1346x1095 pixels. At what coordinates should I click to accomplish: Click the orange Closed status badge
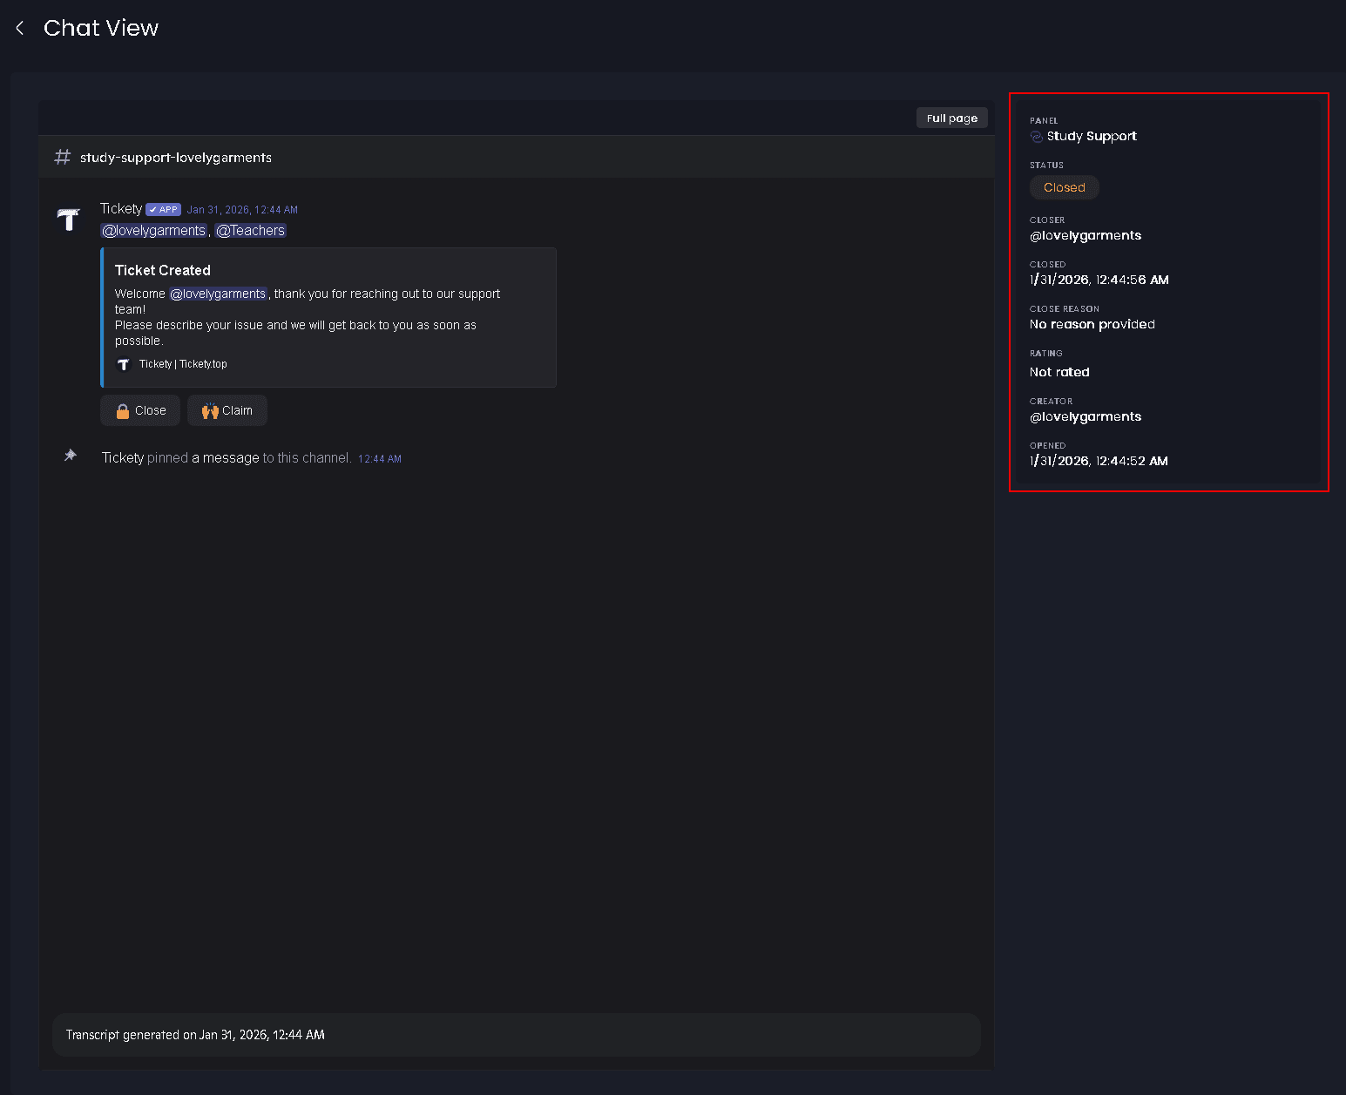point(1064,188)
